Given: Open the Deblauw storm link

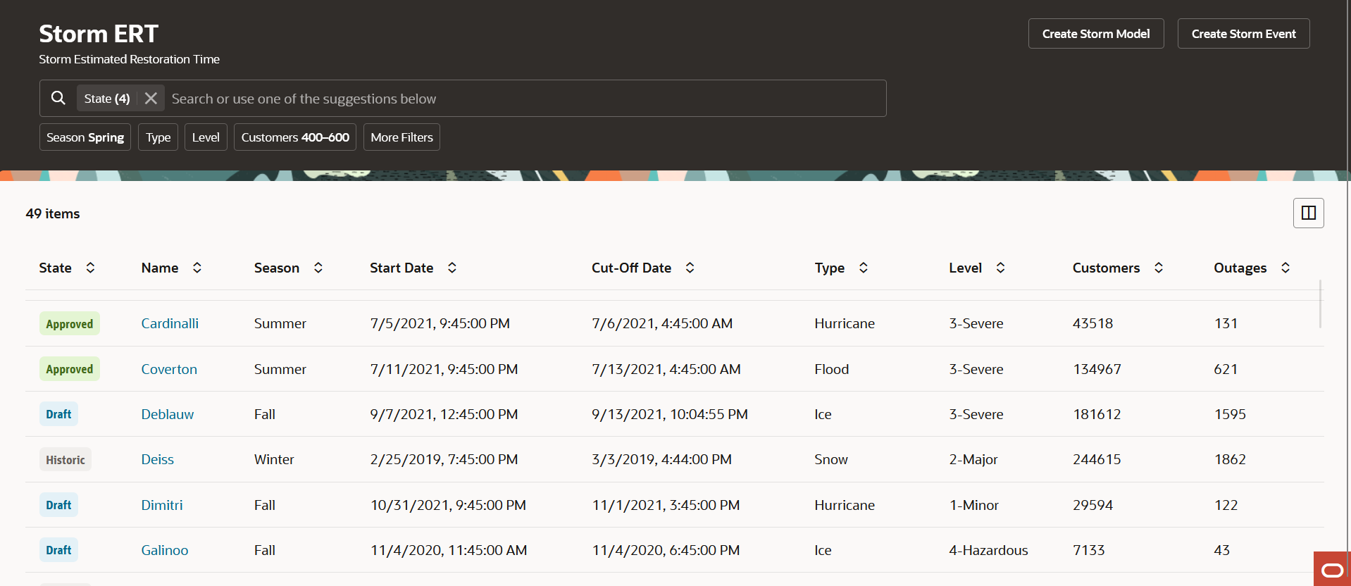Looking at the screenshot, I should click(168, 414).
